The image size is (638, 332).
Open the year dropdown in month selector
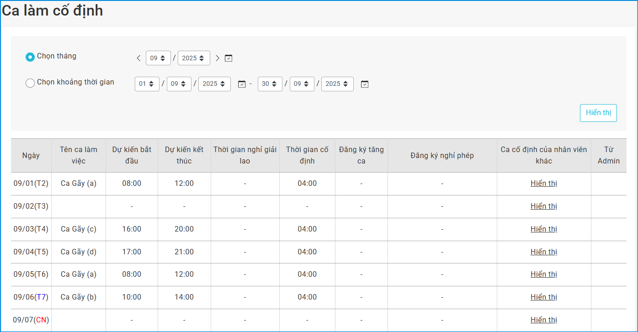click(x=194, y=58)
